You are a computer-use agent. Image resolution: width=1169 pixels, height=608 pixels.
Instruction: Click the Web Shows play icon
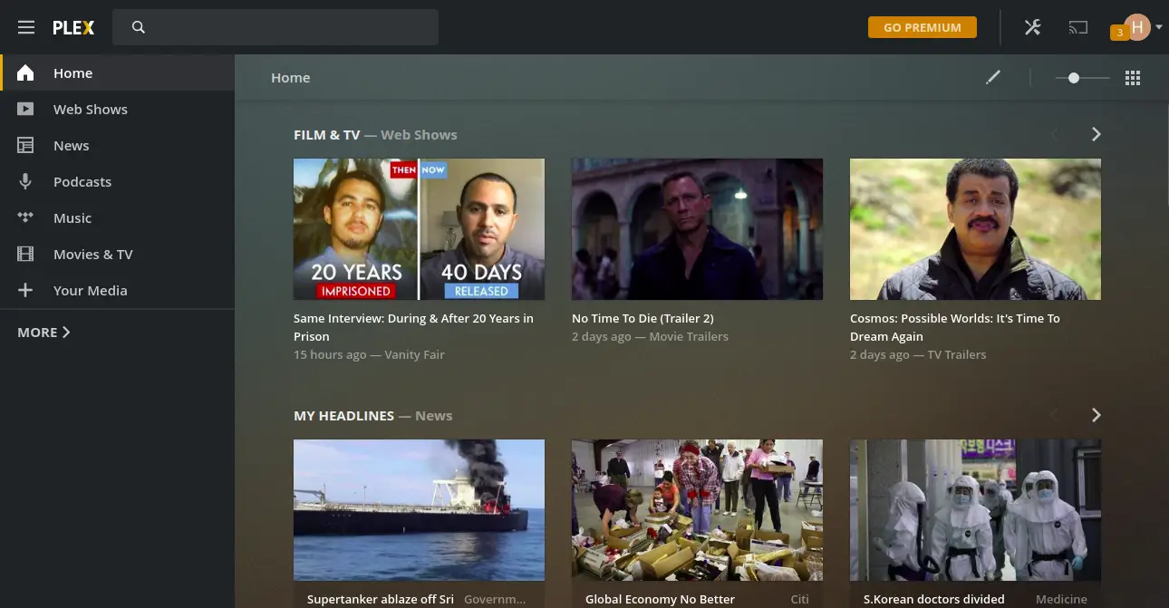25,109
